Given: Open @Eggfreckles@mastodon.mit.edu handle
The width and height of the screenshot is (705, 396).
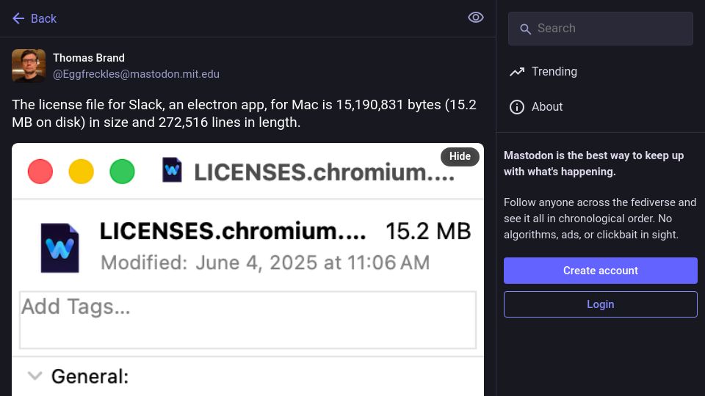Looking at the screenshot, I should (x=137, y=74).
